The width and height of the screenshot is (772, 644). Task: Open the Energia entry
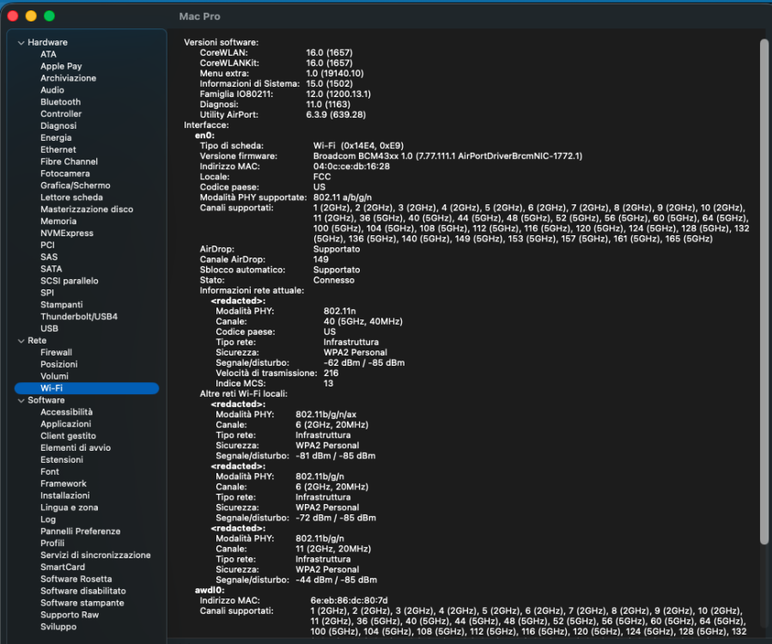coord(56,138)
